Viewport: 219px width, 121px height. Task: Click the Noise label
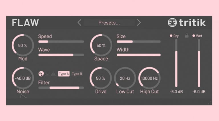[x=23, y=92]
